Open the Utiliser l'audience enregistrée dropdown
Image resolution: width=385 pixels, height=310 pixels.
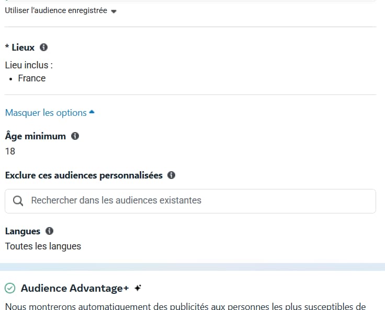pyautogui.click(x=61, y=10)
